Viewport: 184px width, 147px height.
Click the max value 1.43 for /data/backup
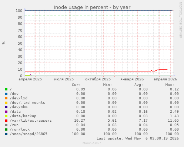[x=174, y=116]
